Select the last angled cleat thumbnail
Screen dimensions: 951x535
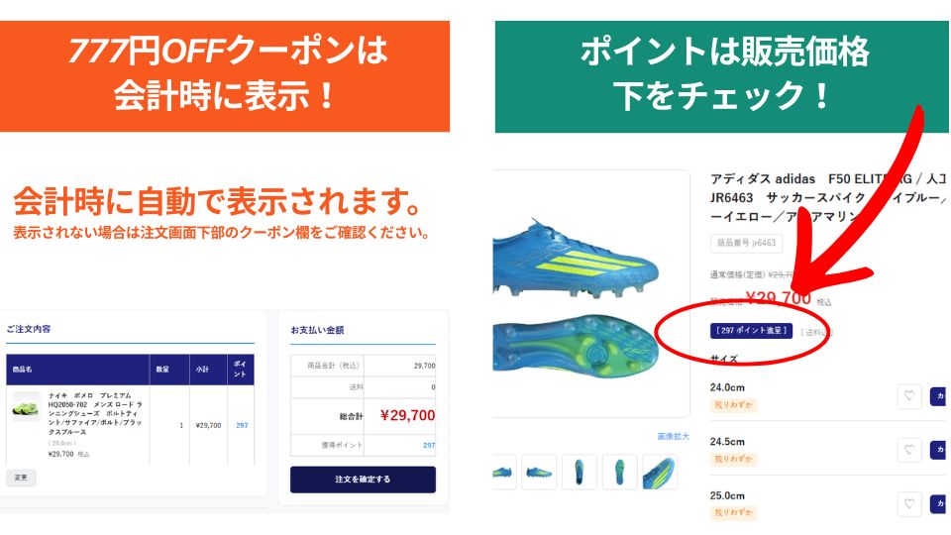(660, 473)
